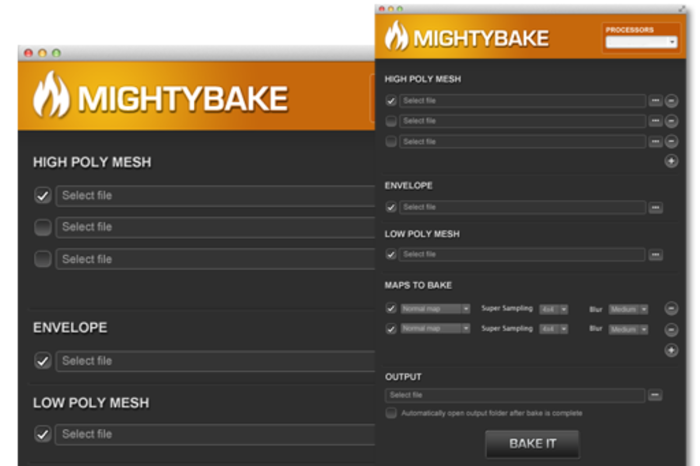Click Low Poly Mesh field in front window
Image resolution: width=700 pixels, height=466 pixels.
523,255
